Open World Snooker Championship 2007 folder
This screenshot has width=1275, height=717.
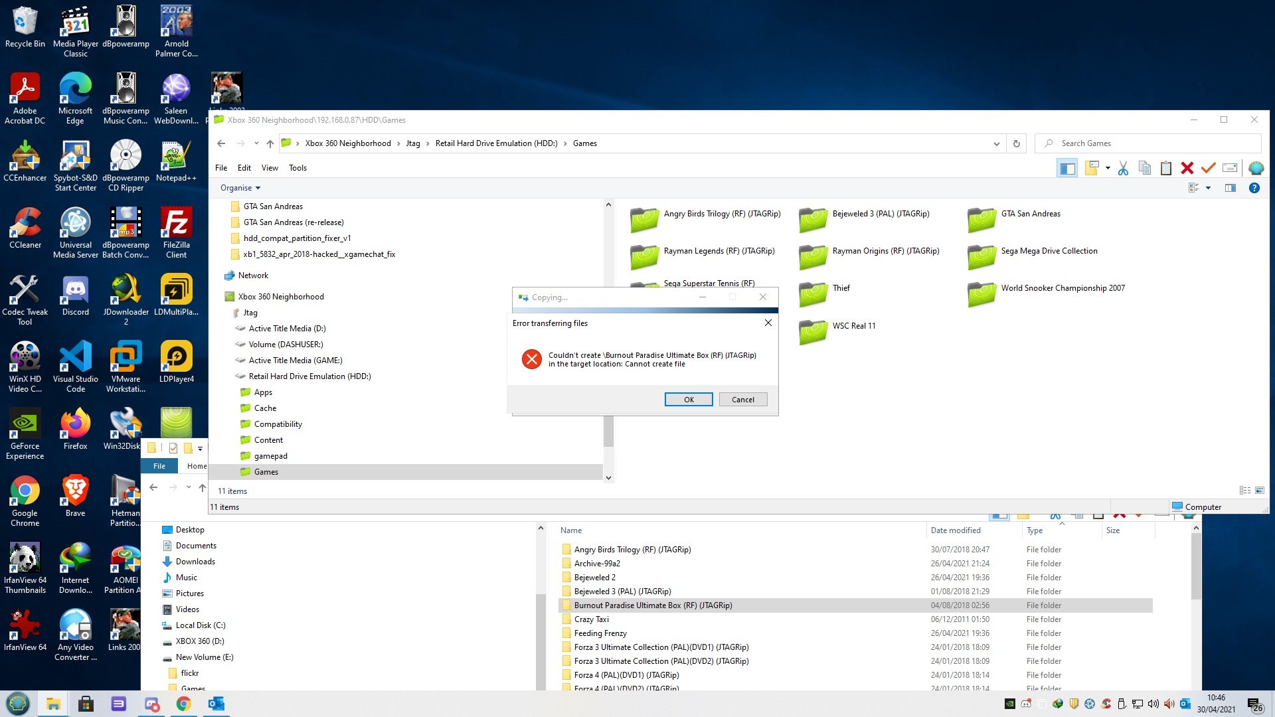(1046, 293)
